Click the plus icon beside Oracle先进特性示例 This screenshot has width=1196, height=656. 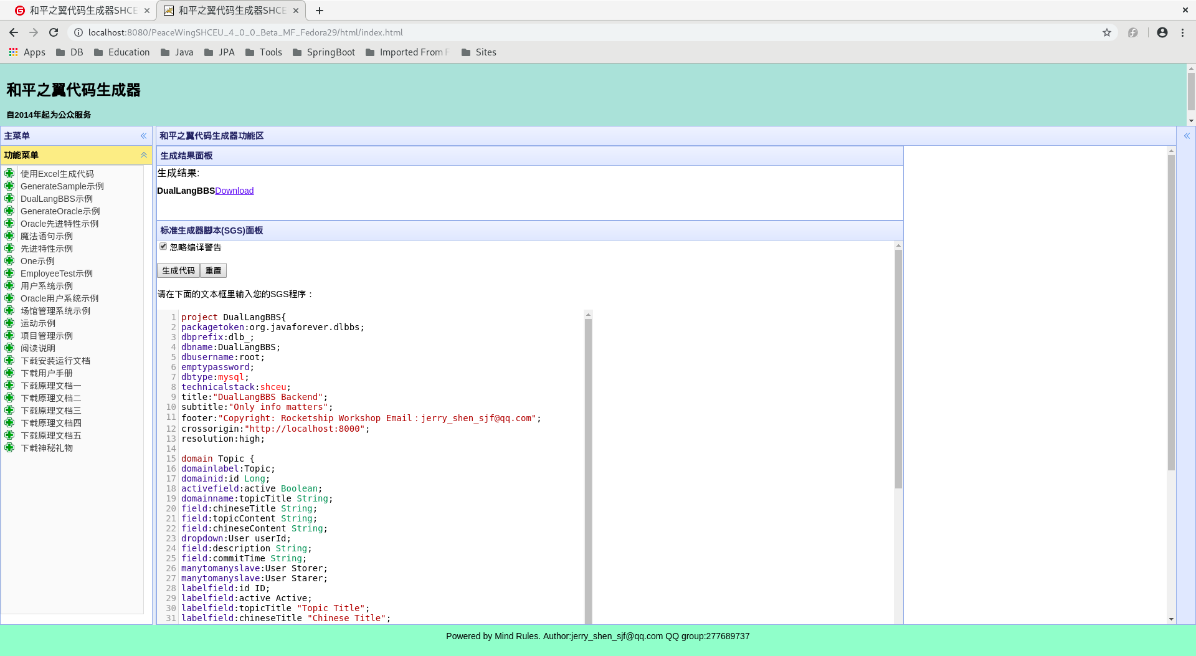point(9,223)
